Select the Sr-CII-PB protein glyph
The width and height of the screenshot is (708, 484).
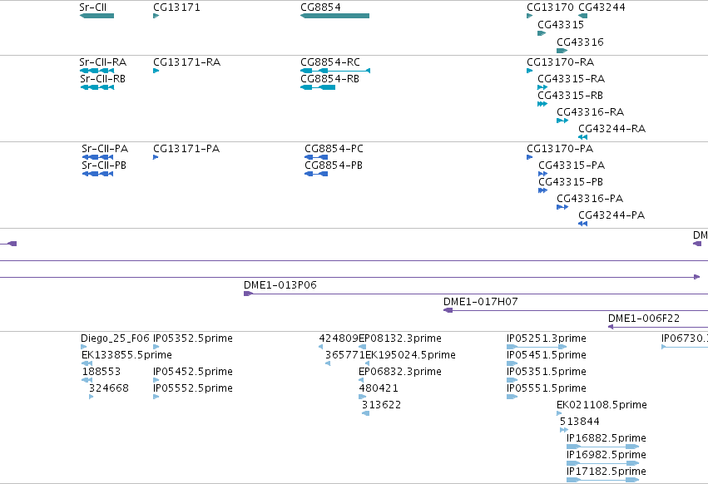(97, 174)
